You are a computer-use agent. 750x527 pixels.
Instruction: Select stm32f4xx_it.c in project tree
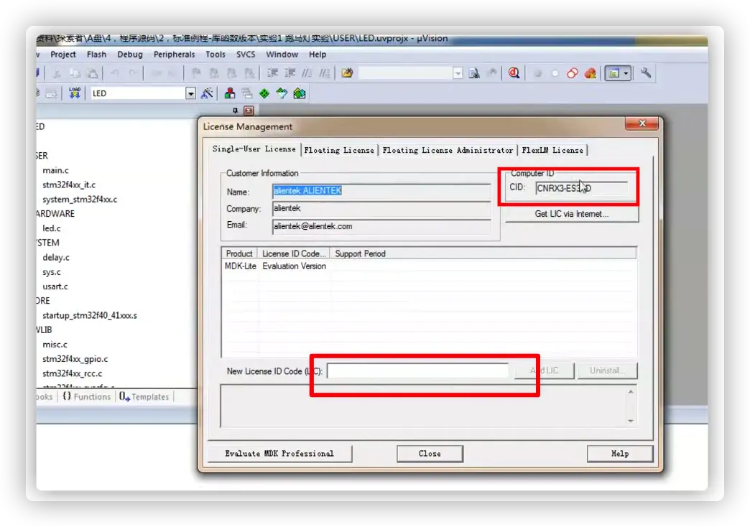click(x=69, y=185)
